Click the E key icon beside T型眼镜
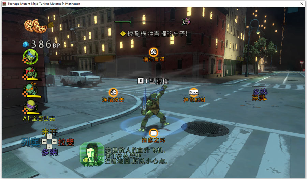The height and width of the screenshot is (179, 307). pos(141,81)
